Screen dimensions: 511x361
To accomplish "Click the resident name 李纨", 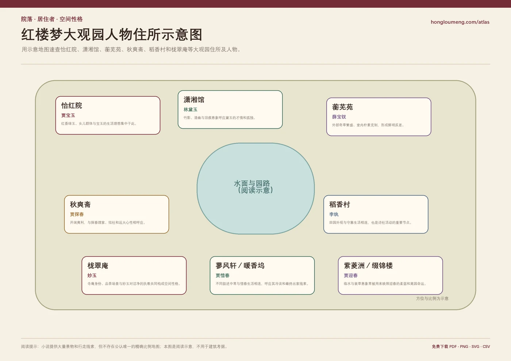I will (334, 214).
